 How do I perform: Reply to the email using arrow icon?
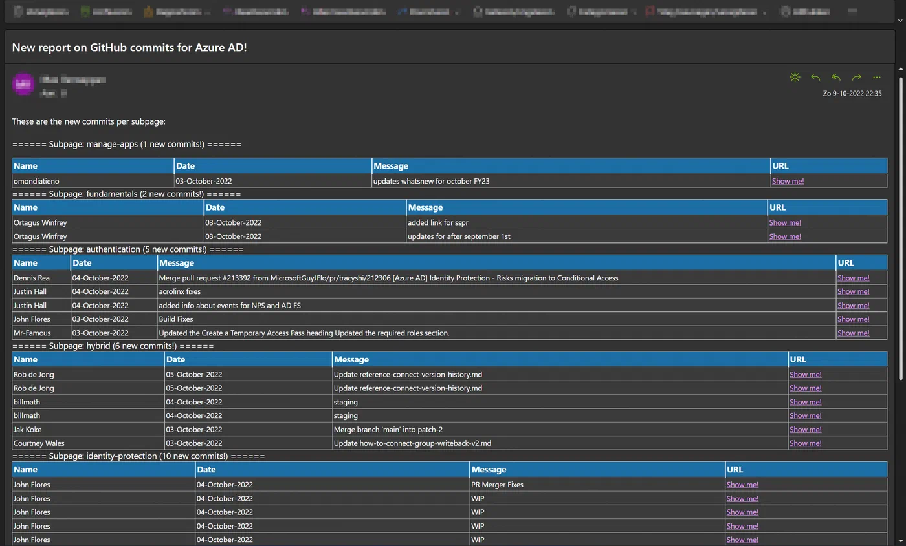click(x=815, y=78)
